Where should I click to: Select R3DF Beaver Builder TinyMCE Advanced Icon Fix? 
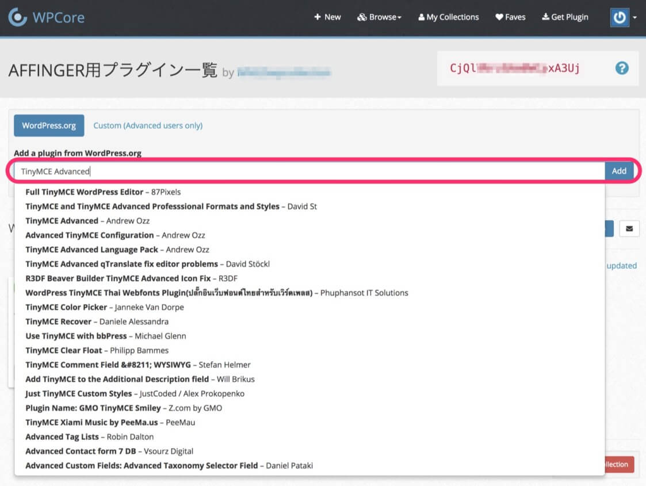309,278
